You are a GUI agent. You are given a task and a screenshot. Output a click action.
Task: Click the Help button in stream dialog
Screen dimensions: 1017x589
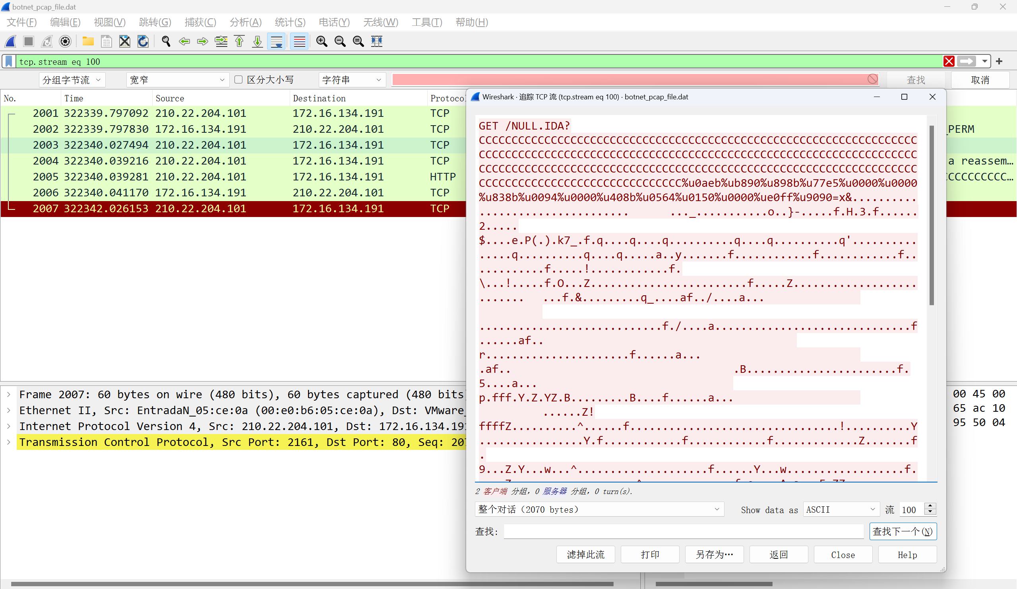tap(907, 555)
